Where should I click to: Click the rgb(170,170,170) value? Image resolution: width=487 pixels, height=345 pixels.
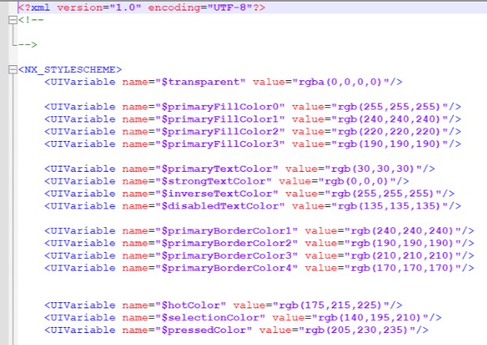(x=402, y=268)
